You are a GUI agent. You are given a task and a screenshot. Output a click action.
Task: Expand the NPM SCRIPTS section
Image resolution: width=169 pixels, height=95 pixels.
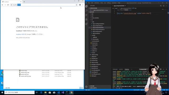[93, 88]
